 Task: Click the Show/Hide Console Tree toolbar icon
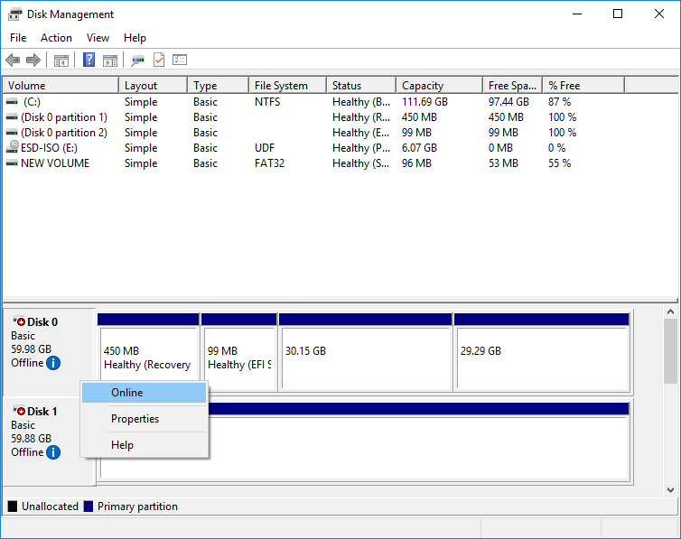(x=61, y=60)
